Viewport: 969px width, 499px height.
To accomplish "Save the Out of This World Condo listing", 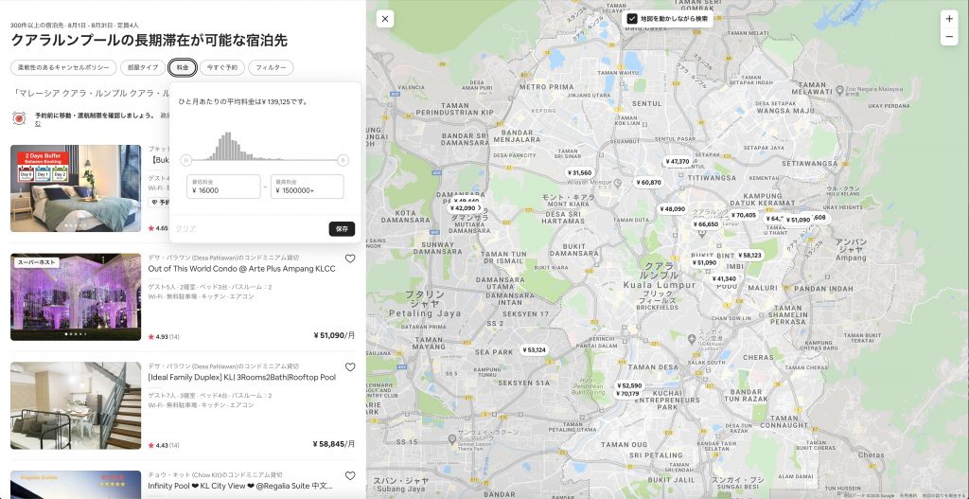I will point(350,259).
